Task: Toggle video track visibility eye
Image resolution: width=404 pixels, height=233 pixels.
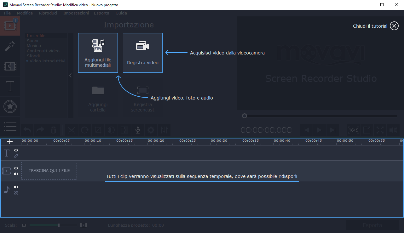Action: click(x=16, y=168)
